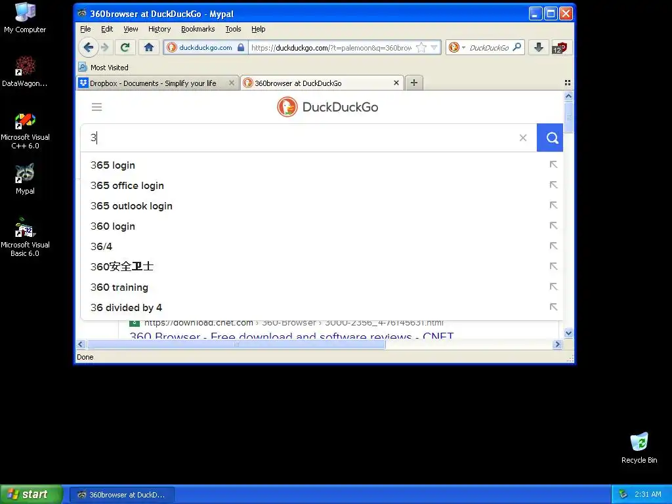The height and width of the screenshot is (504, 672).
Task: Select the Microsoft Visual Basic 6.0 shortcut
Action: coord(25,238)
